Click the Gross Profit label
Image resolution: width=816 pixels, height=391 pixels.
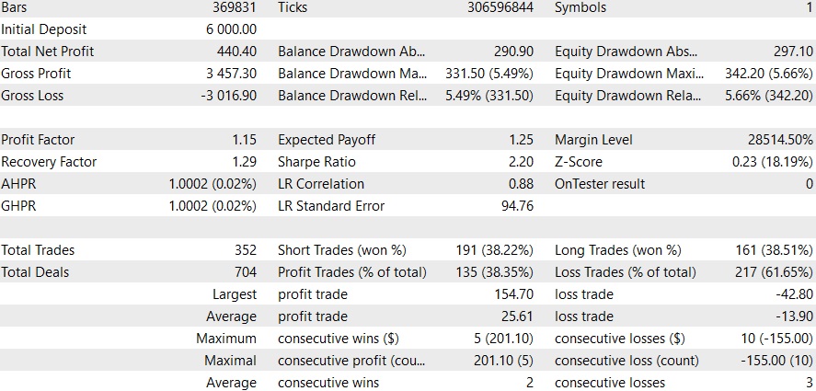coord(36,74)
